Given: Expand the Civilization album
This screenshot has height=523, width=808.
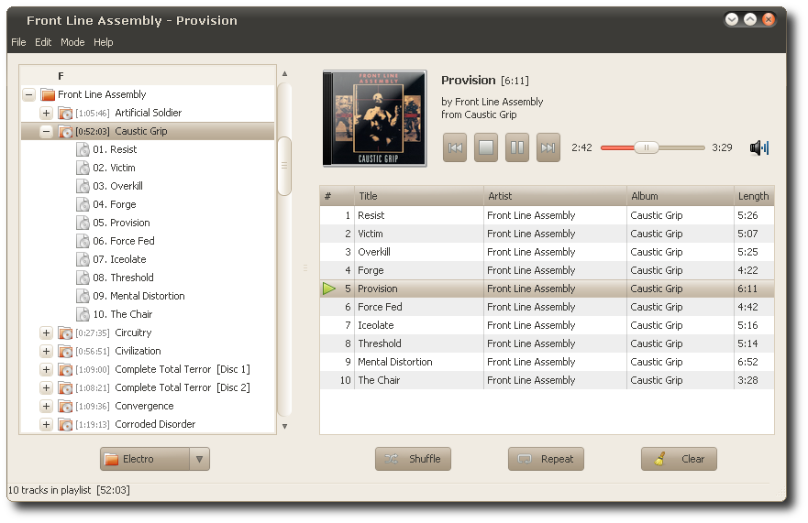Looking at the screenshot, I should click(47, 351).
